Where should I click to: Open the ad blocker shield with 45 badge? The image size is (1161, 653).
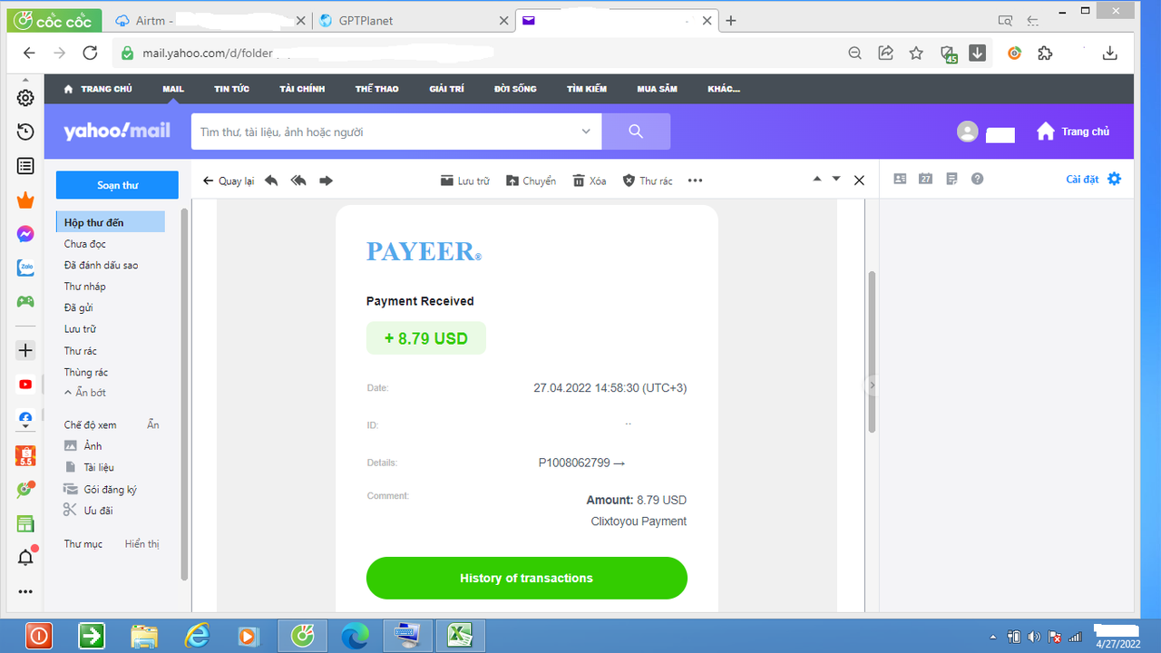948,54
